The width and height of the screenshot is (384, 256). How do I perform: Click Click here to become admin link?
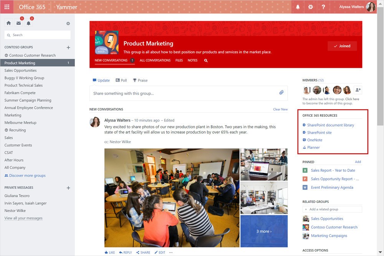tap(352, 99)
